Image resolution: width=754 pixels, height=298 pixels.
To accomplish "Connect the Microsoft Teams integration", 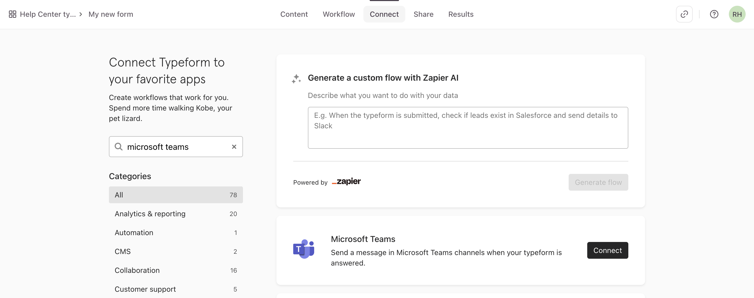I will point(607,250).
